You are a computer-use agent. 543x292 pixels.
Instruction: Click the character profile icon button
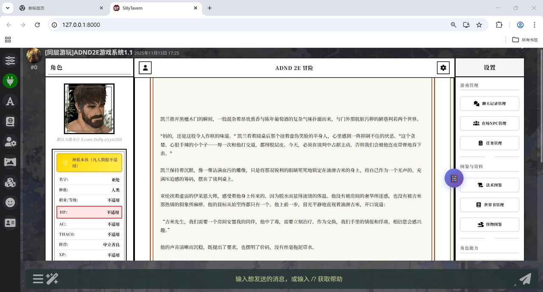[145, 67]
